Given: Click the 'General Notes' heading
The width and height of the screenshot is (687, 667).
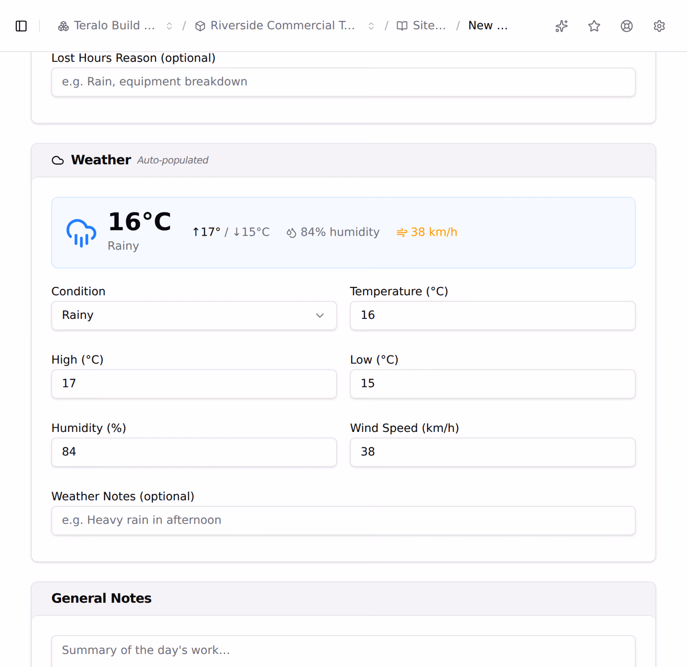Looking at the screenshot, I should point(102,598).
